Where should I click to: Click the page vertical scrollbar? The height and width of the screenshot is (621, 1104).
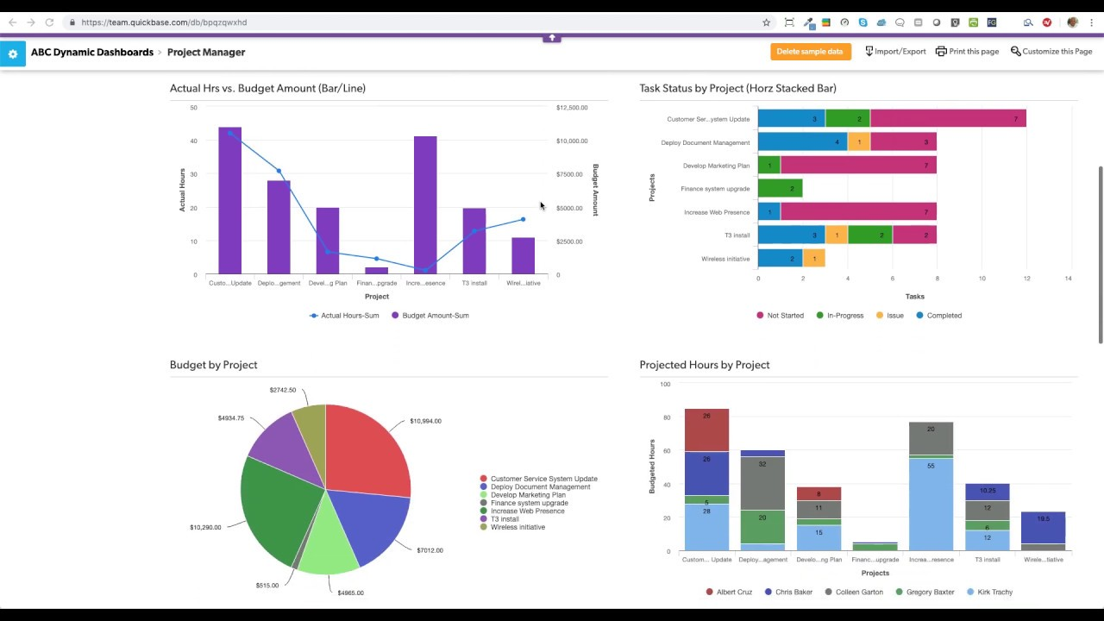tap(1100, 254)
